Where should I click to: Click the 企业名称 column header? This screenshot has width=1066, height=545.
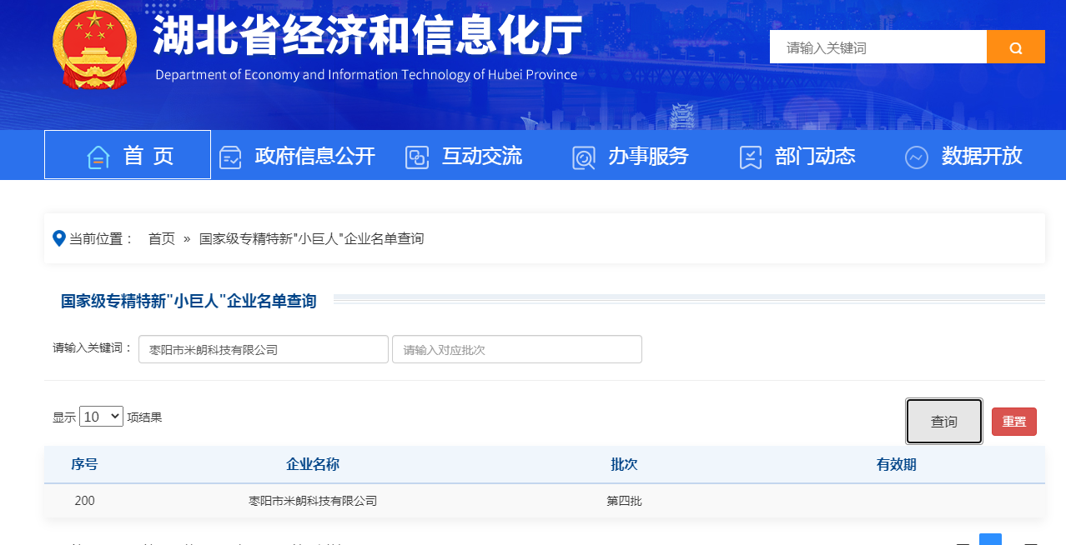tap(312, 465)
